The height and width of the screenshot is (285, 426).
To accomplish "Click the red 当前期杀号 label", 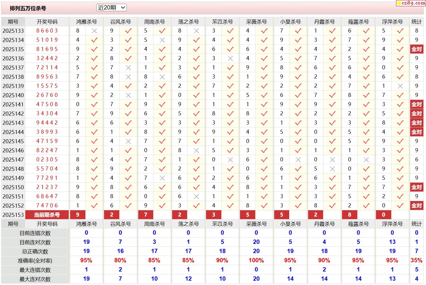I will [47, 215].
